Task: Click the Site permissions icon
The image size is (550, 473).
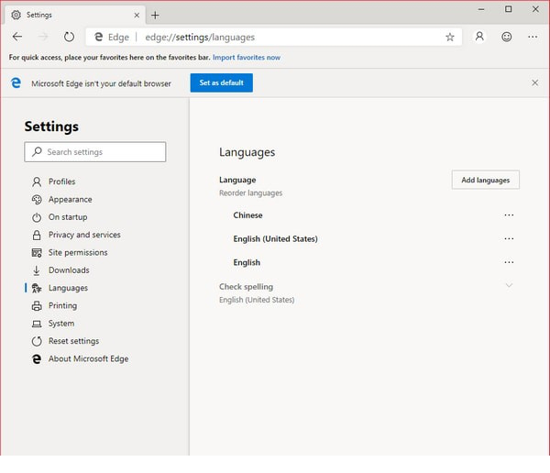Action: (x=37, y=253)
